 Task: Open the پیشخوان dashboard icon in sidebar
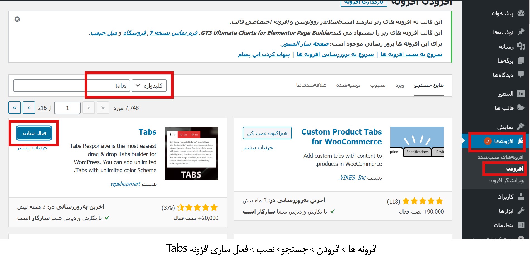[x=521, y=13]
